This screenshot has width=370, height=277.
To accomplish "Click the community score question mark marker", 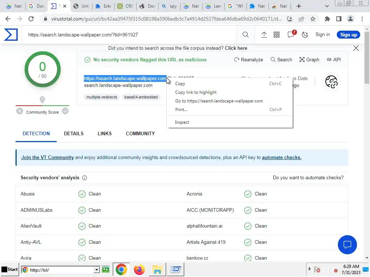I will [x=42, y=100].
